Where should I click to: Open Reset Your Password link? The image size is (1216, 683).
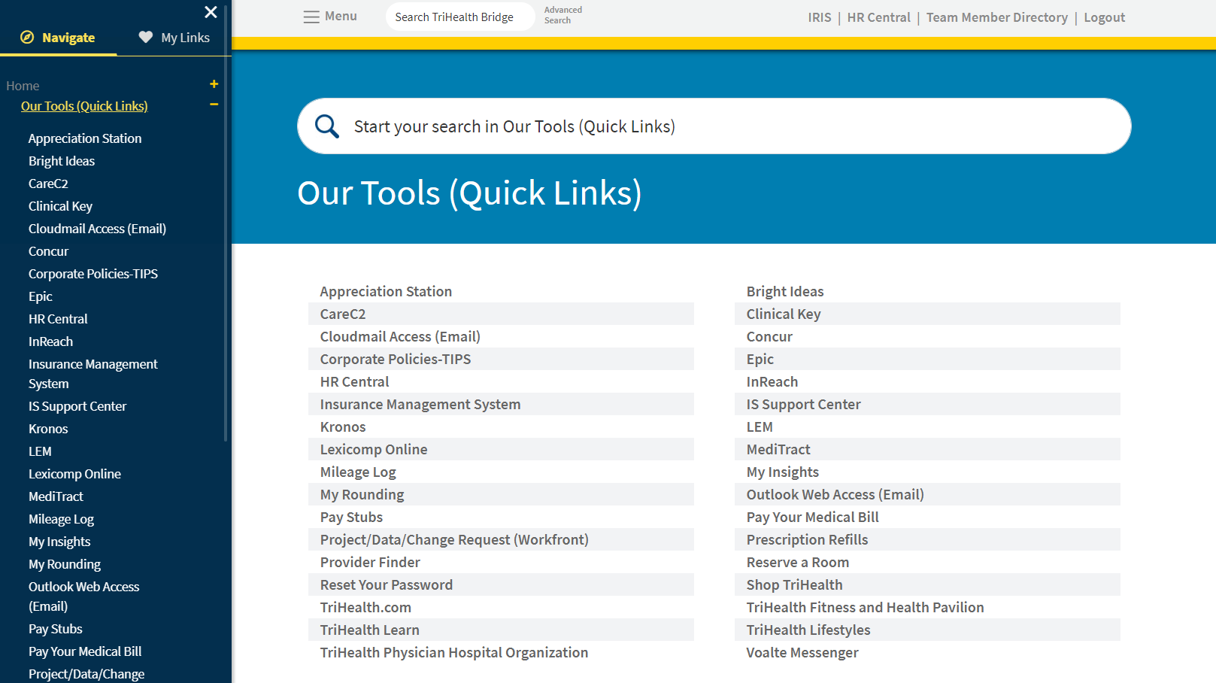[387, 584]
